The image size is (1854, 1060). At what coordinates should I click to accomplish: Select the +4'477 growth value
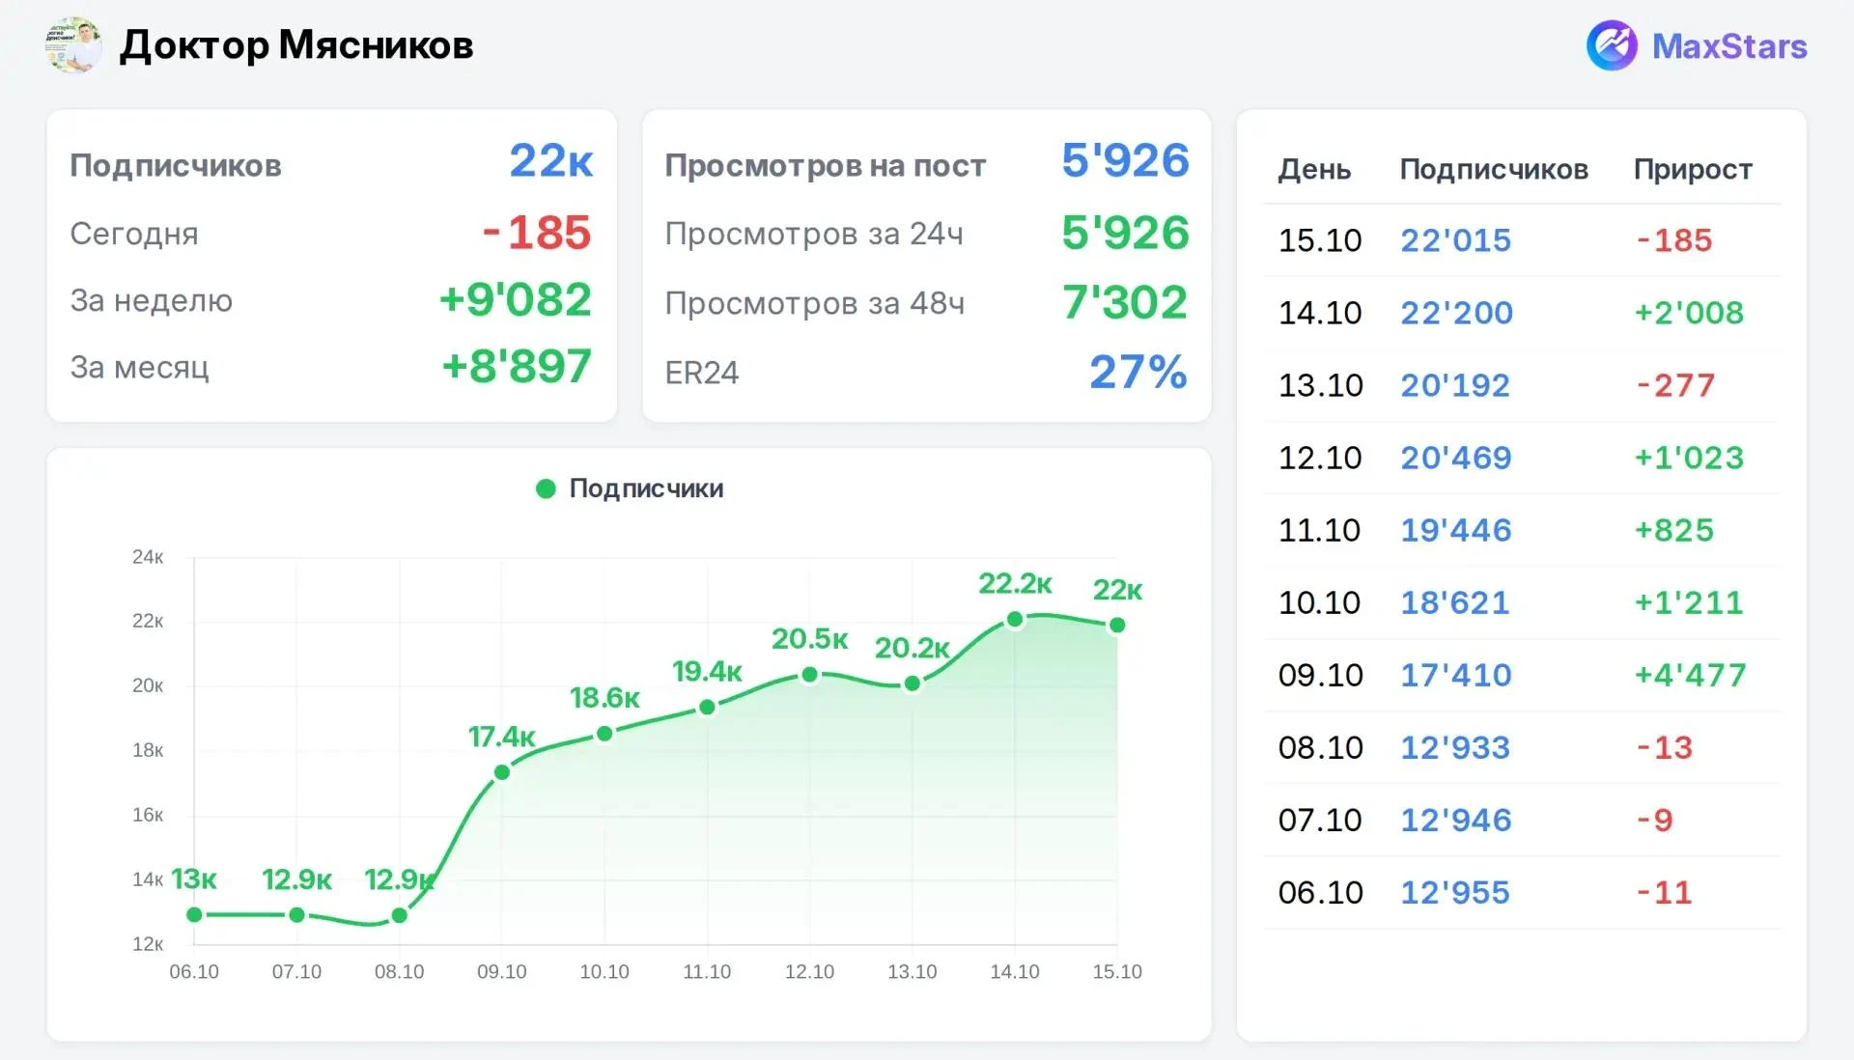pyautogui.click(x=1690, y=675)
